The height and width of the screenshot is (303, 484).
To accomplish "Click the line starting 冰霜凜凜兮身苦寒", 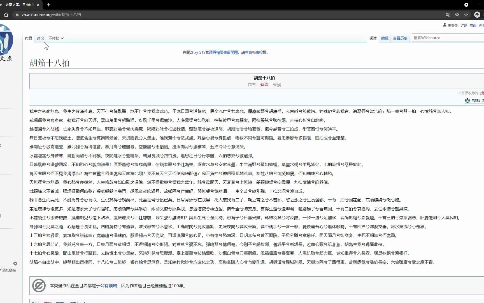I will [142, 156].
